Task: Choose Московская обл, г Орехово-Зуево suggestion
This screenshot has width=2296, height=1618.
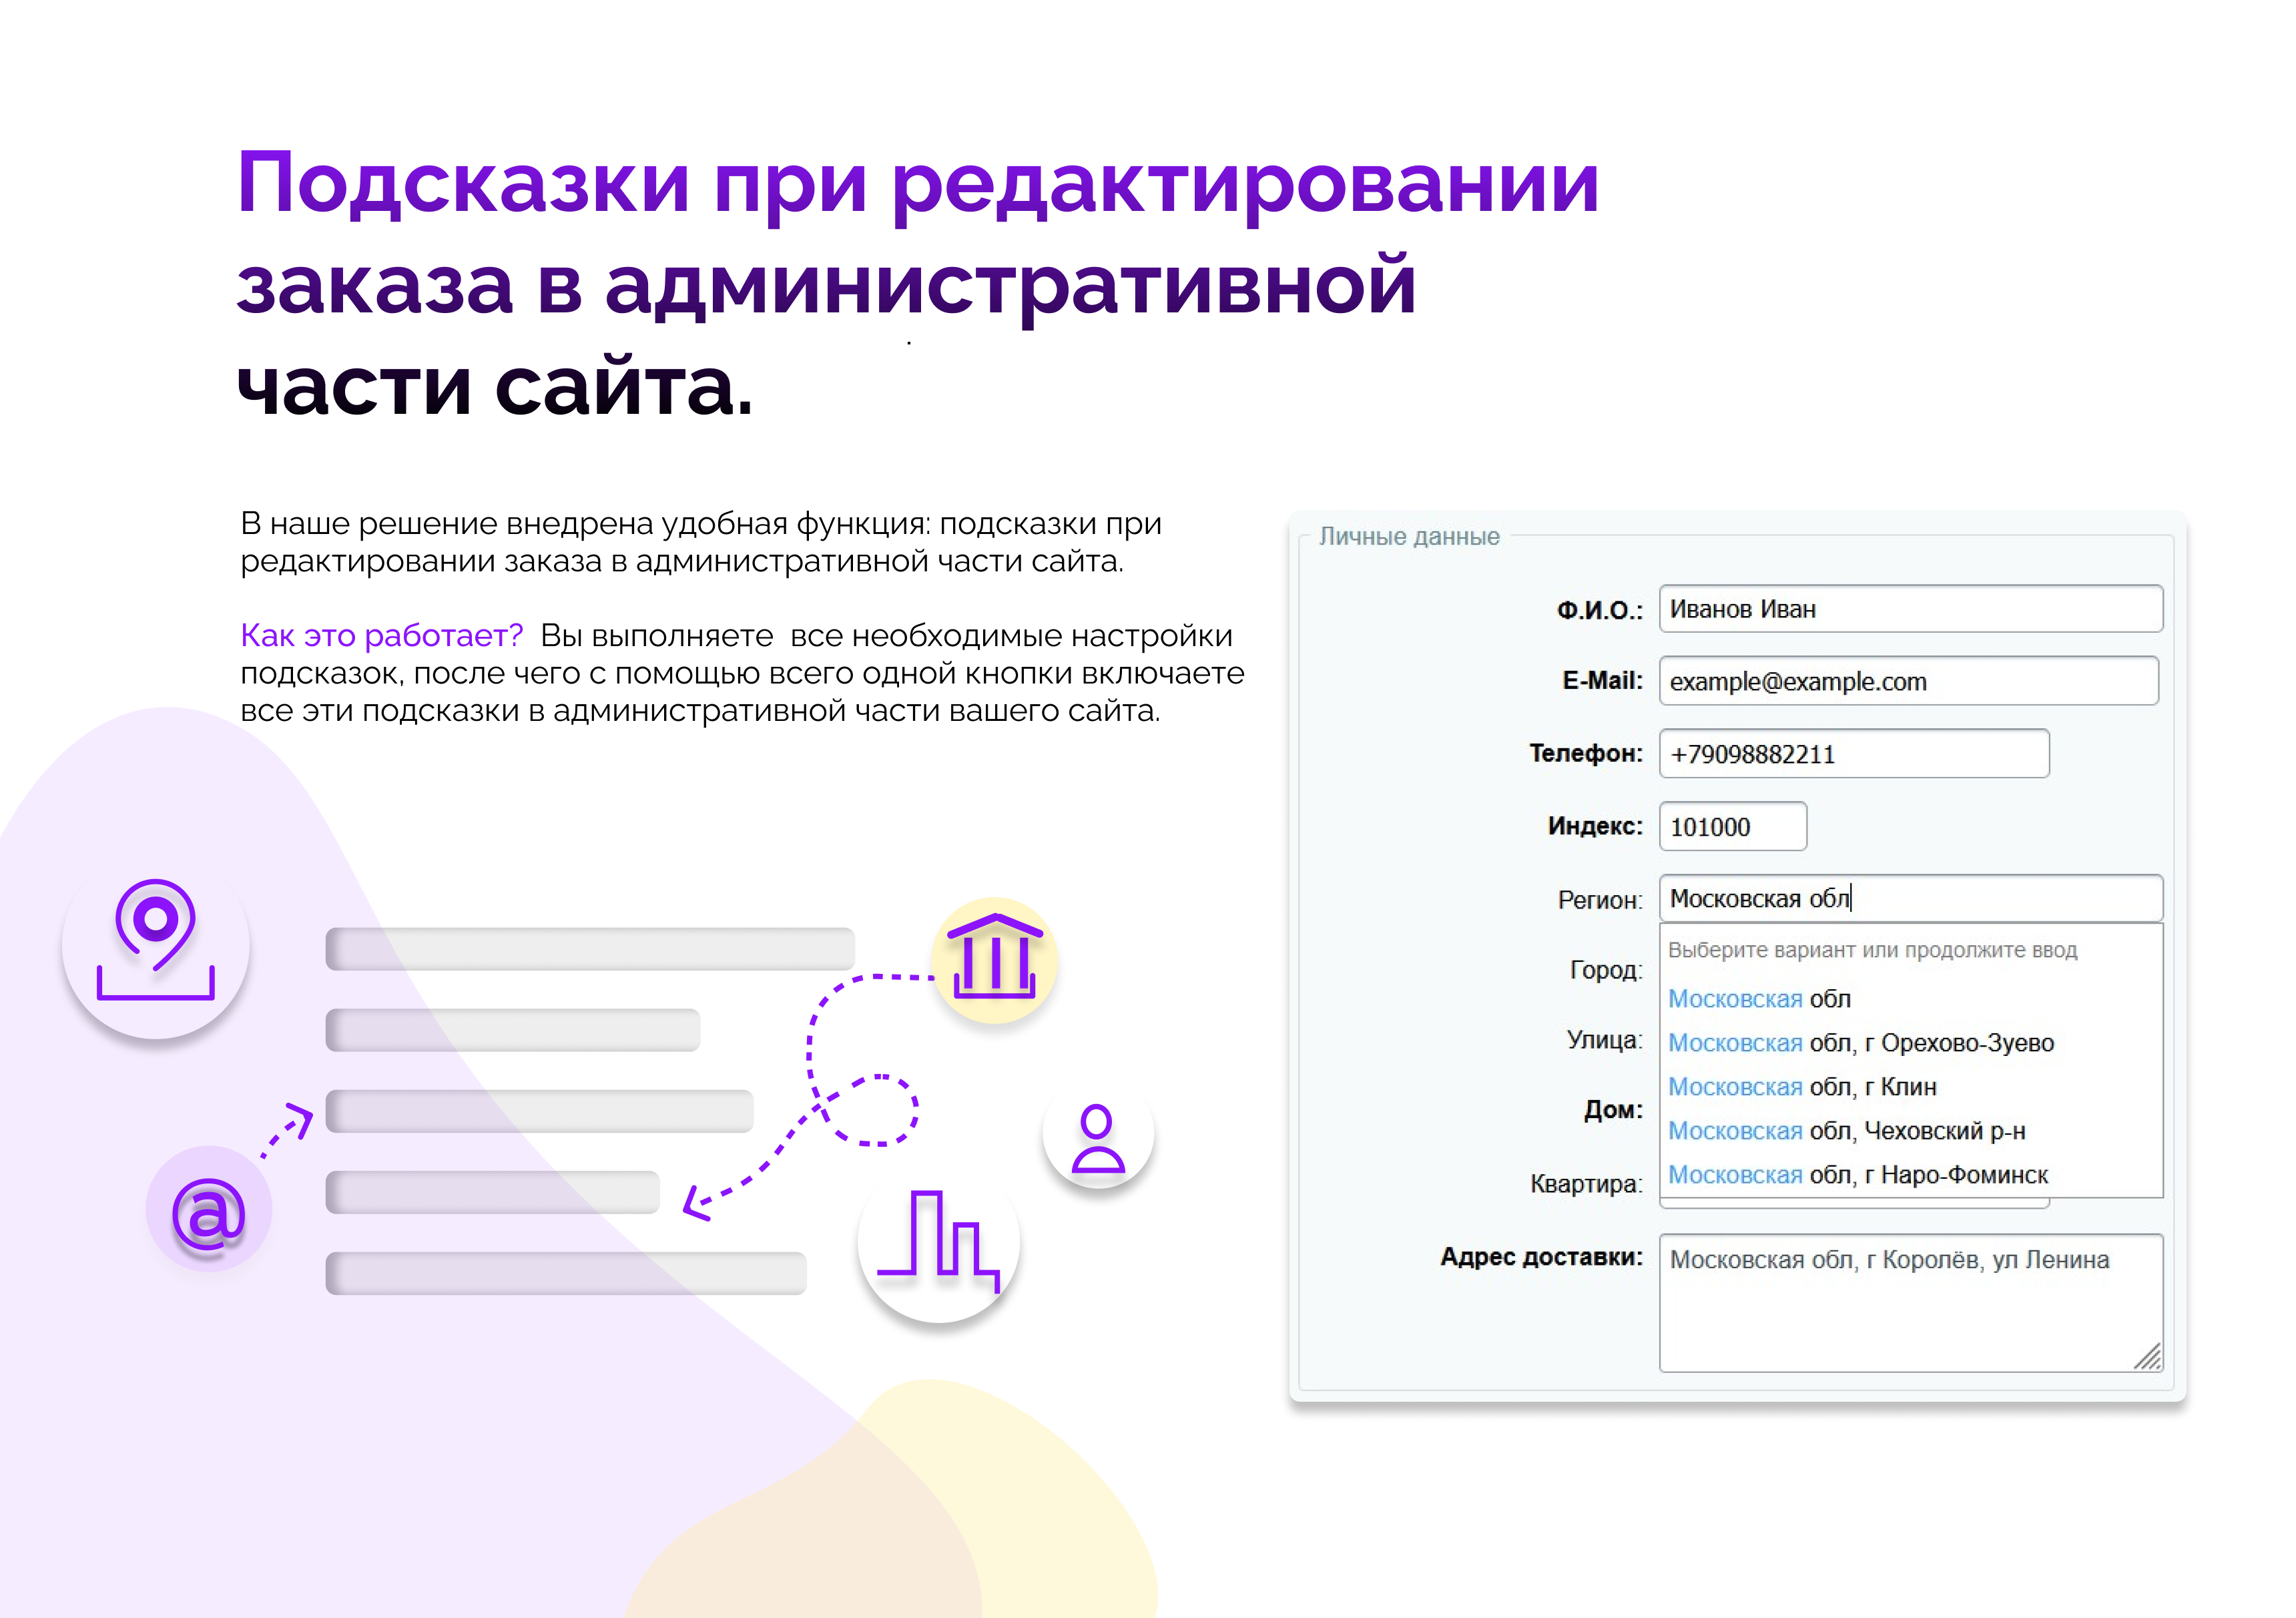Action: tap(1860, 1043)
